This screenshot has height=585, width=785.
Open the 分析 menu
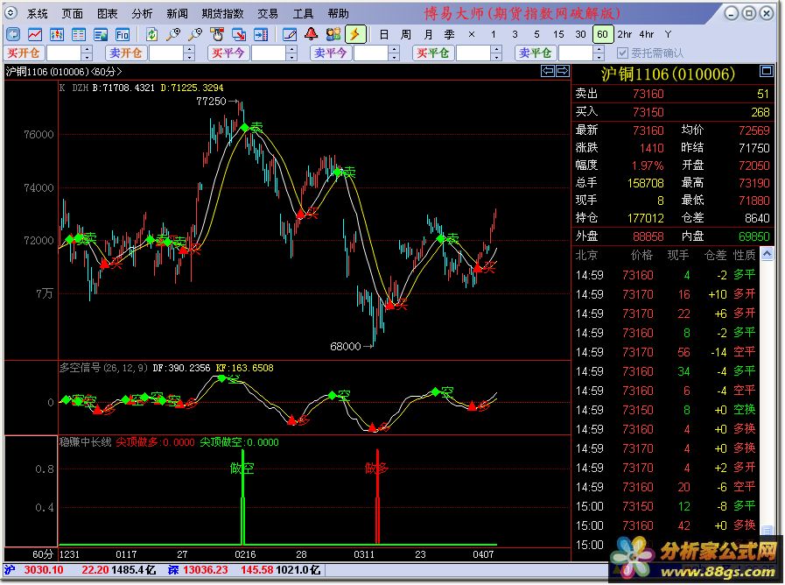[143, 13]
